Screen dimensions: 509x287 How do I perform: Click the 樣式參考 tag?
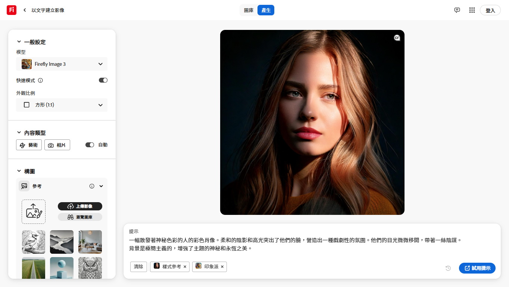click(x=171, y=267)
